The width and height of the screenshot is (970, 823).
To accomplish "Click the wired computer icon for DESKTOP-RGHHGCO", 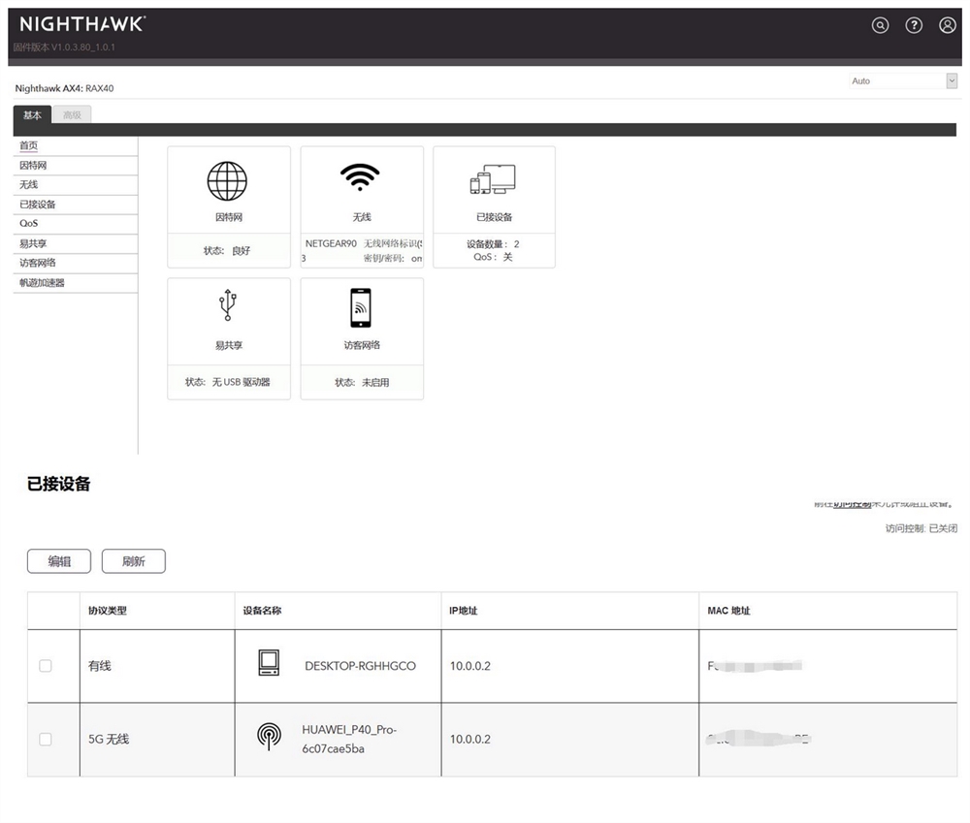I will coord(268,664).
